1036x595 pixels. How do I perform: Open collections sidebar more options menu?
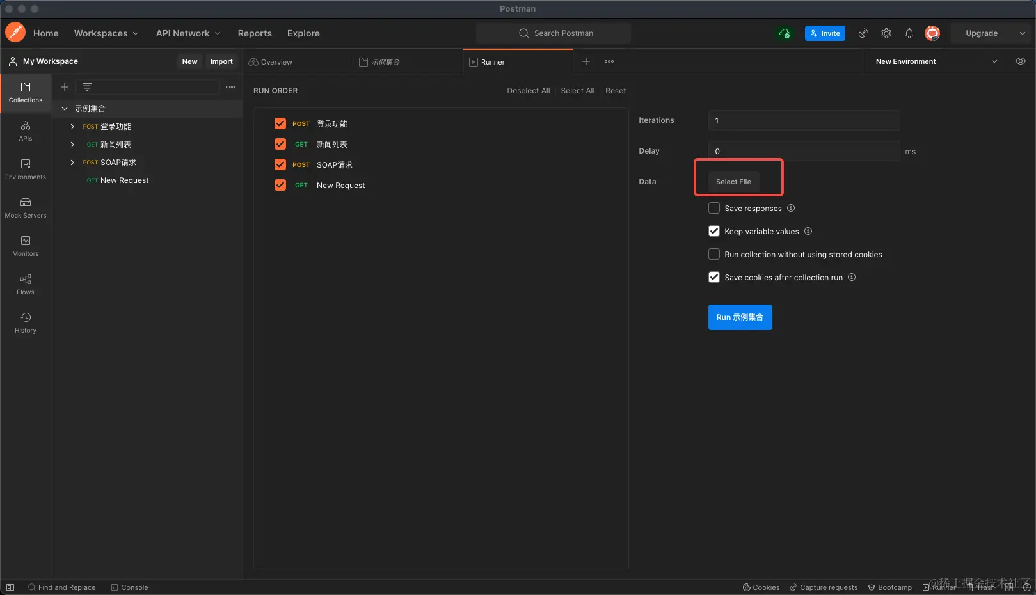pyautogui.click(x=230, y=87)
